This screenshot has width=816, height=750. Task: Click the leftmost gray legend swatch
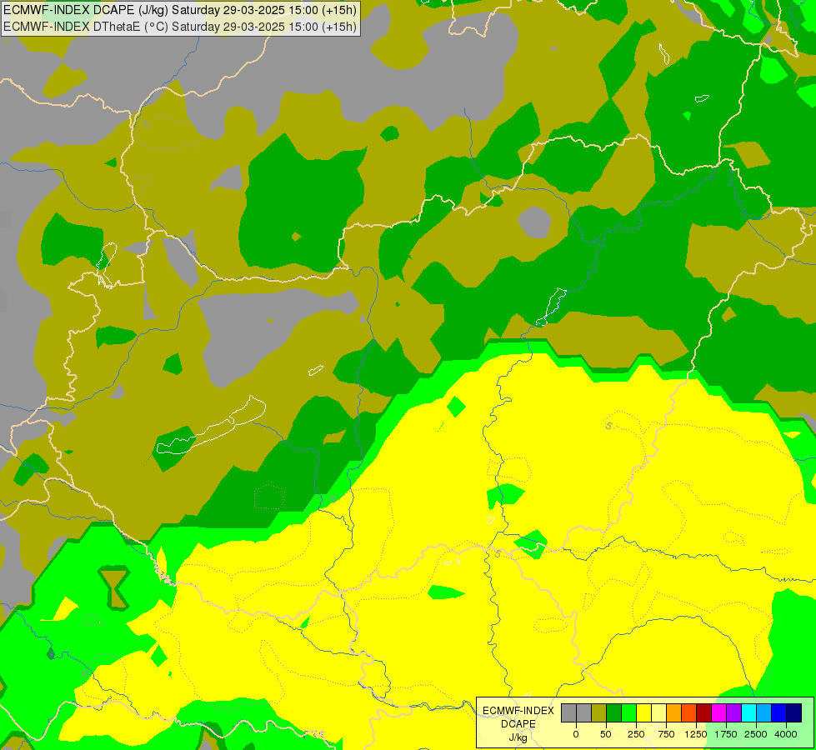coord(568,712)
